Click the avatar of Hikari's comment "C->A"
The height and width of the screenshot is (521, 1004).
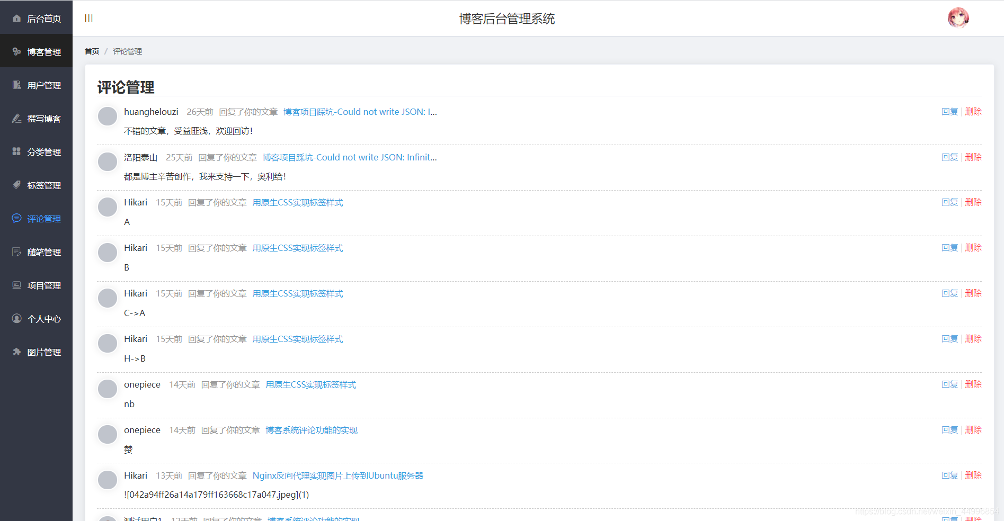(108, 298)
